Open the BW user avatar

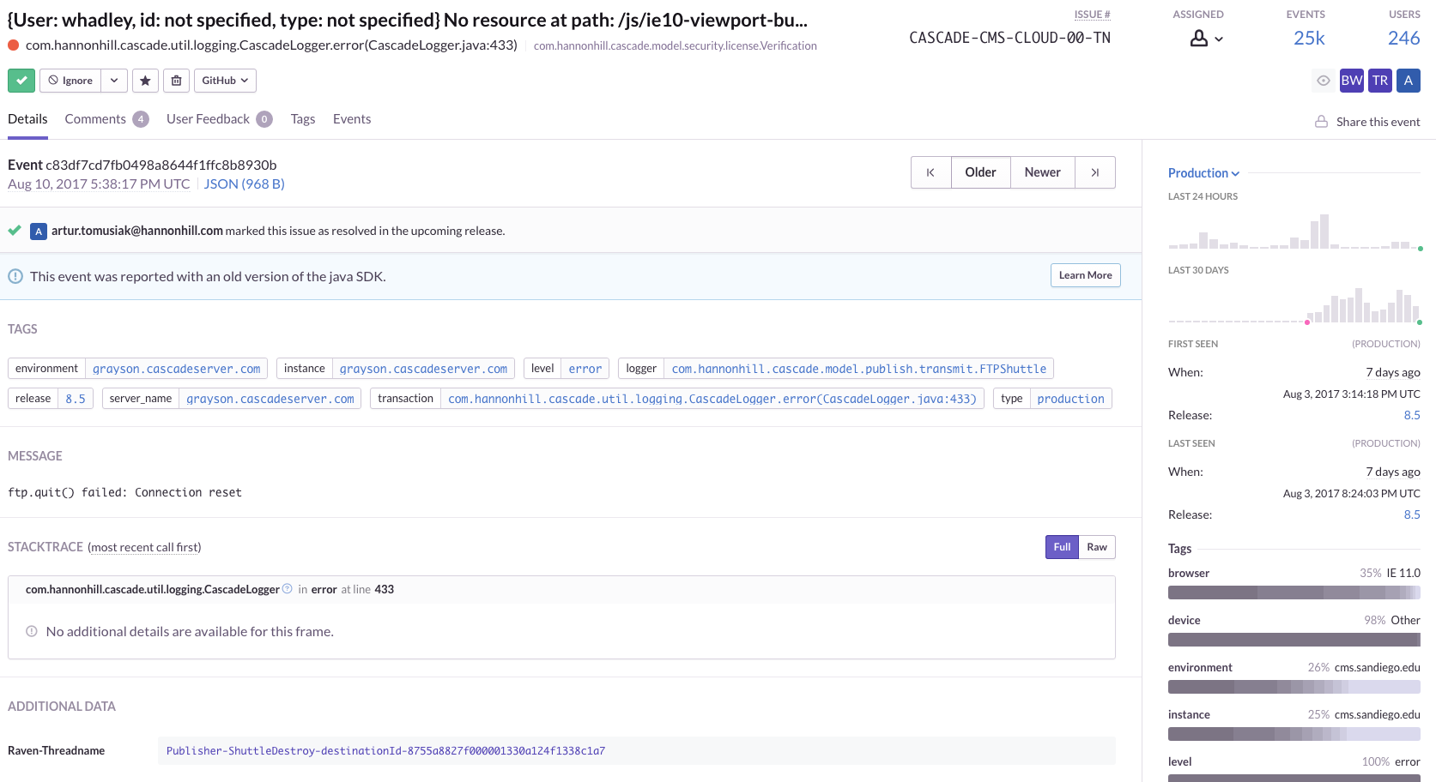click(x=1351, y=81)
